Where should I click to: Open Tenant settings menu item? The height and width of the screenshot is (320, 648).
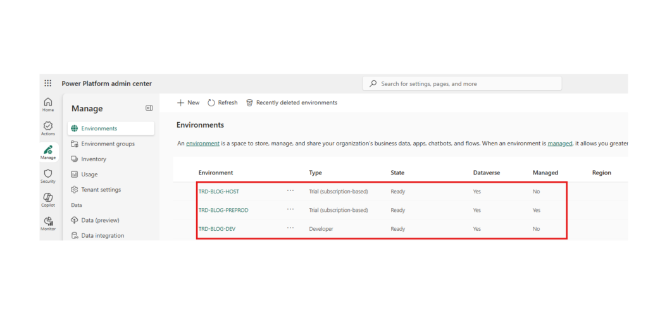[x=101, y=190]
